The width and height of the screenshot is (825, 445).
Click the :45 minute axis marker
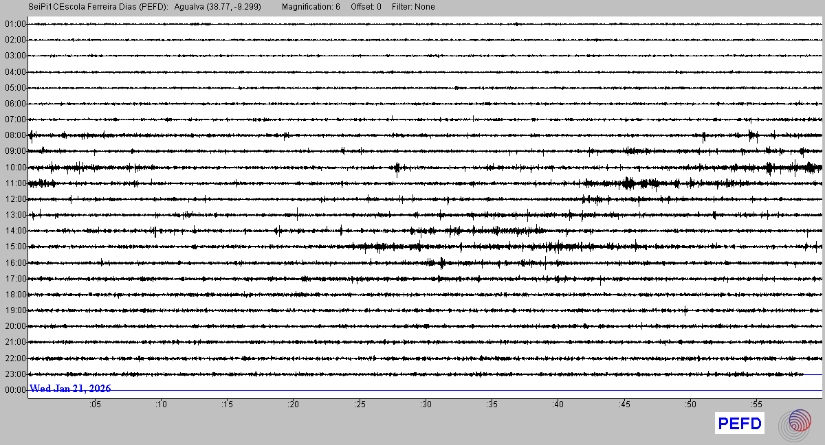(624, 405)
